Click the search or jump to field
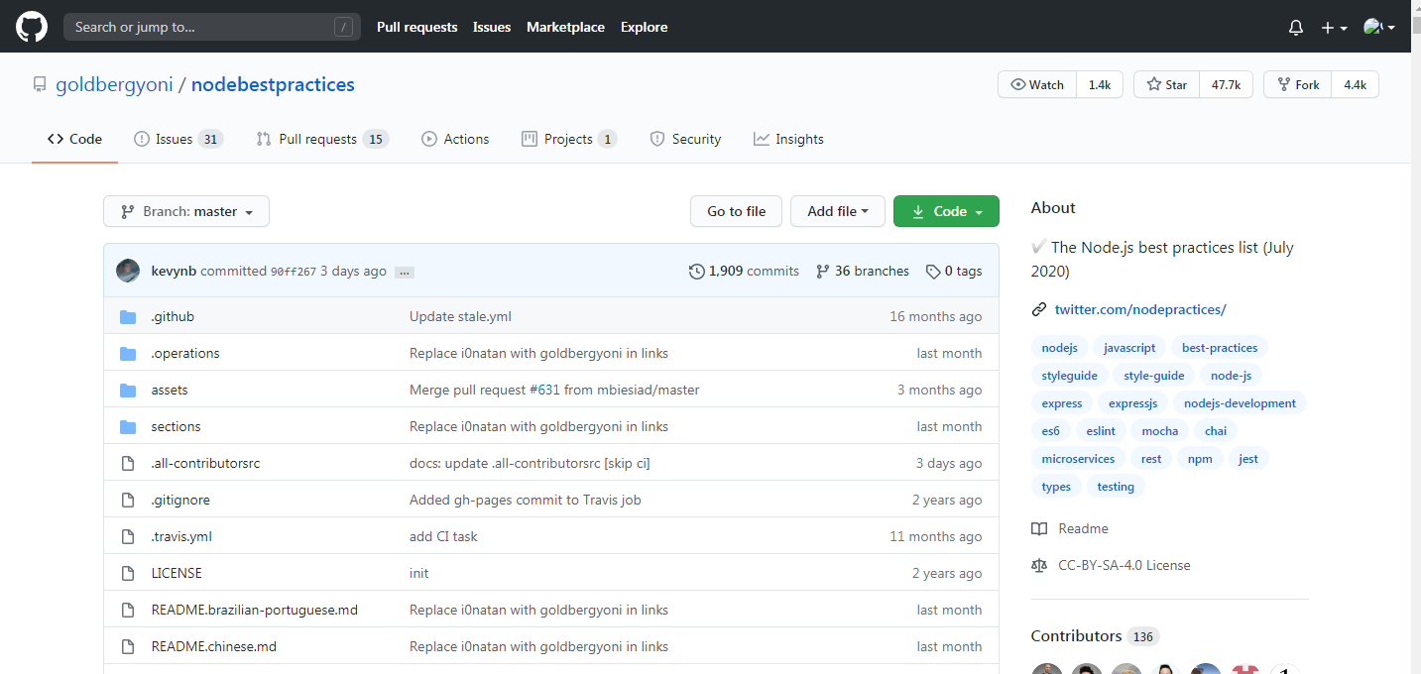Viewport: 1421px width, 674px height. (212, 27)
